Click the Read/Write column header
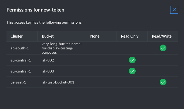The image size is (184, 109). pos(162,36)
